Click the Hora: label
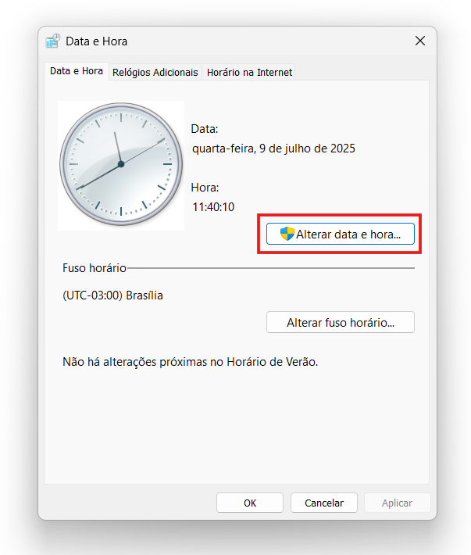The height and width of the screenshot is (555, 471). tap(205, 188)
